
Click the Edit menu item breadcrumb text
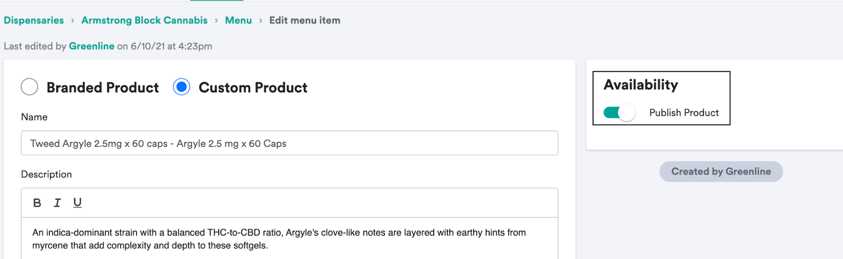point(305,20)
